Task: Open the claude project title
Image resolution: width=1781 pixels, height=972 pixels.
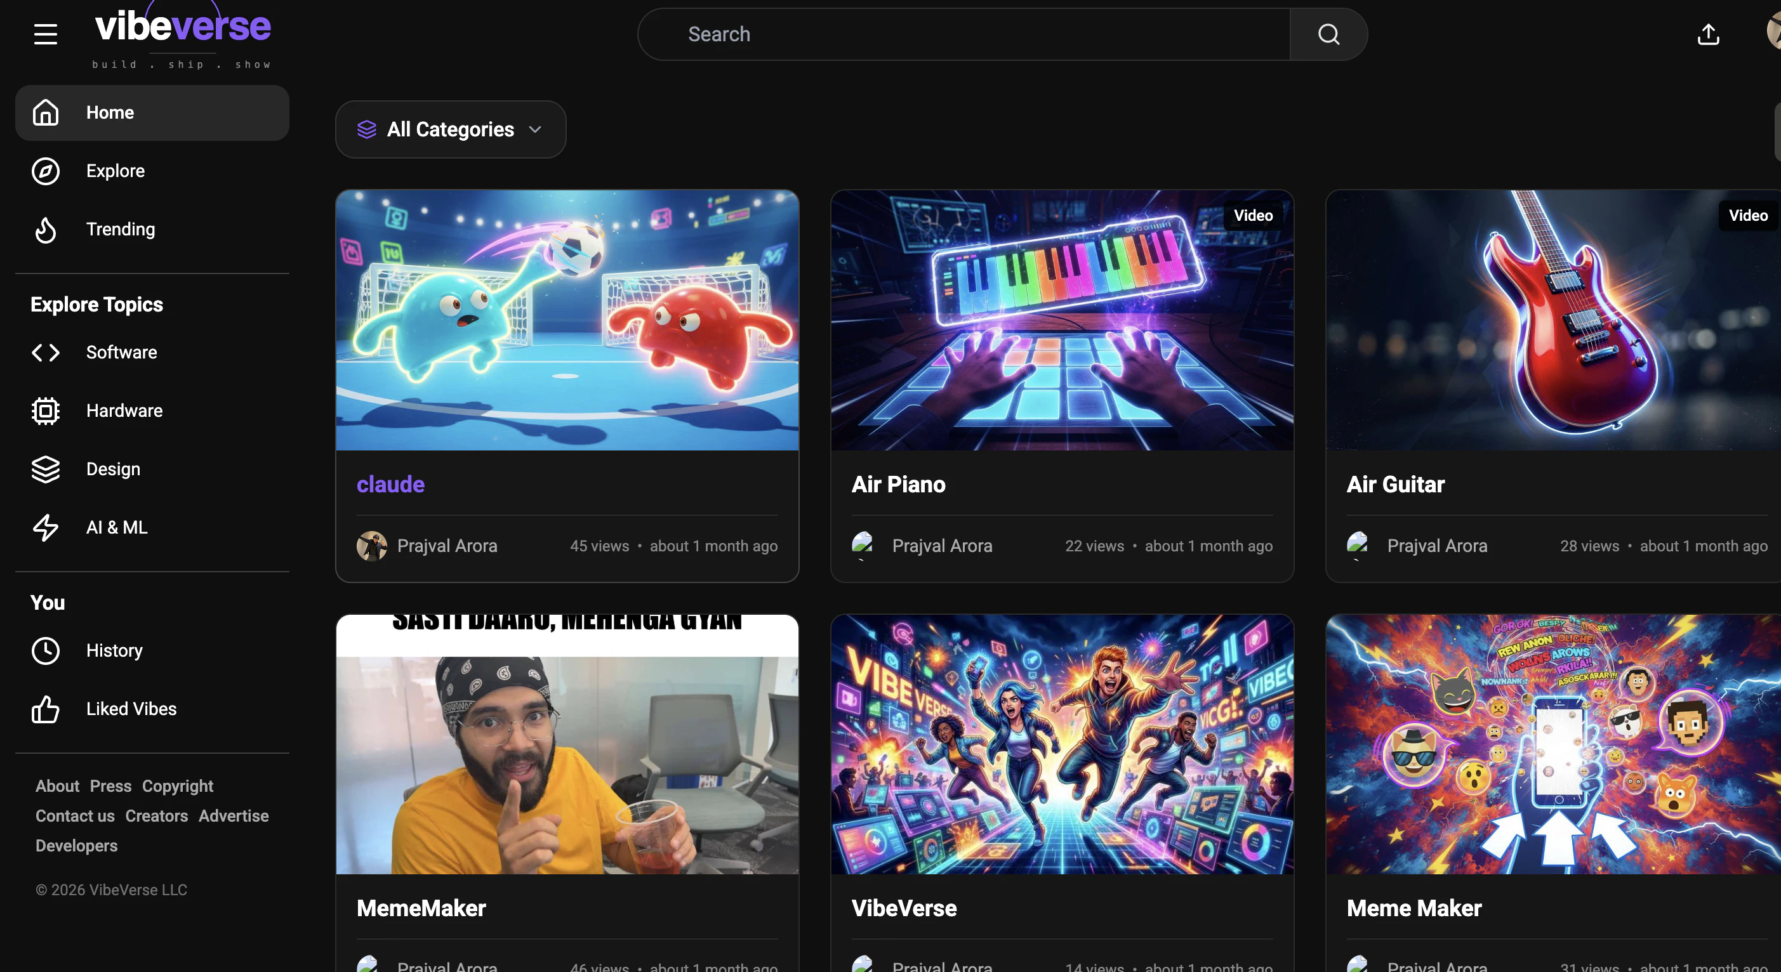Action: tap(390, 484)
